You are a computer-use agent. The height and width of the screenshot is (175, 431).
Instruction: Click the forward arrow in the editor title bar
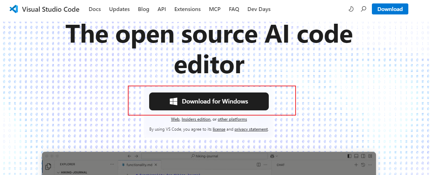pos(136,156)
